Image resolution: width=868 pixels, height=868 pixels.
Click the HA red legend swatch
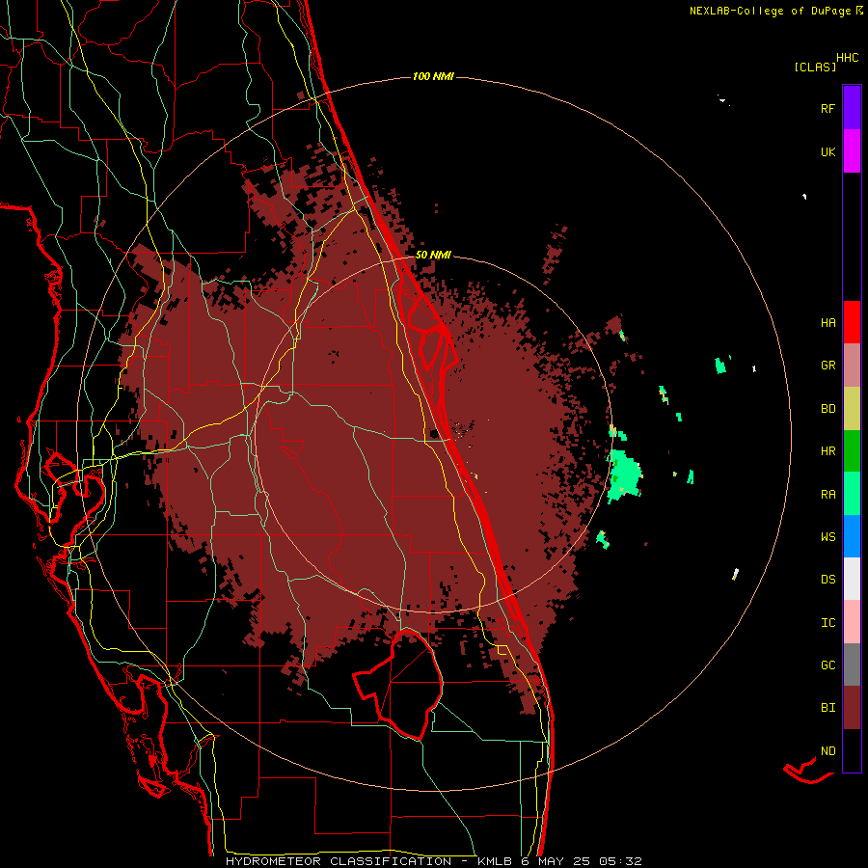pos(852,322)
